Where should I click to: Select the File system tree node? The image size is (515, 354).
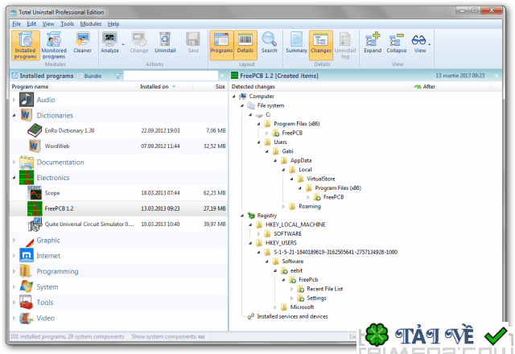pyautogui.click(x=270, y=105)
